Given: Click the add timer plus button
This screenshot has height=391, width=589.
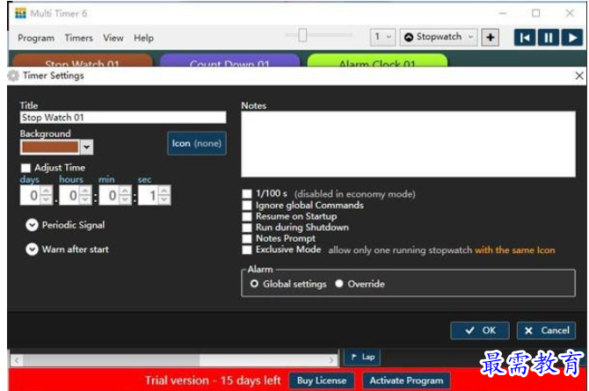Looking at the screenshot, I should pyautogui.click(x=491, y=37).
